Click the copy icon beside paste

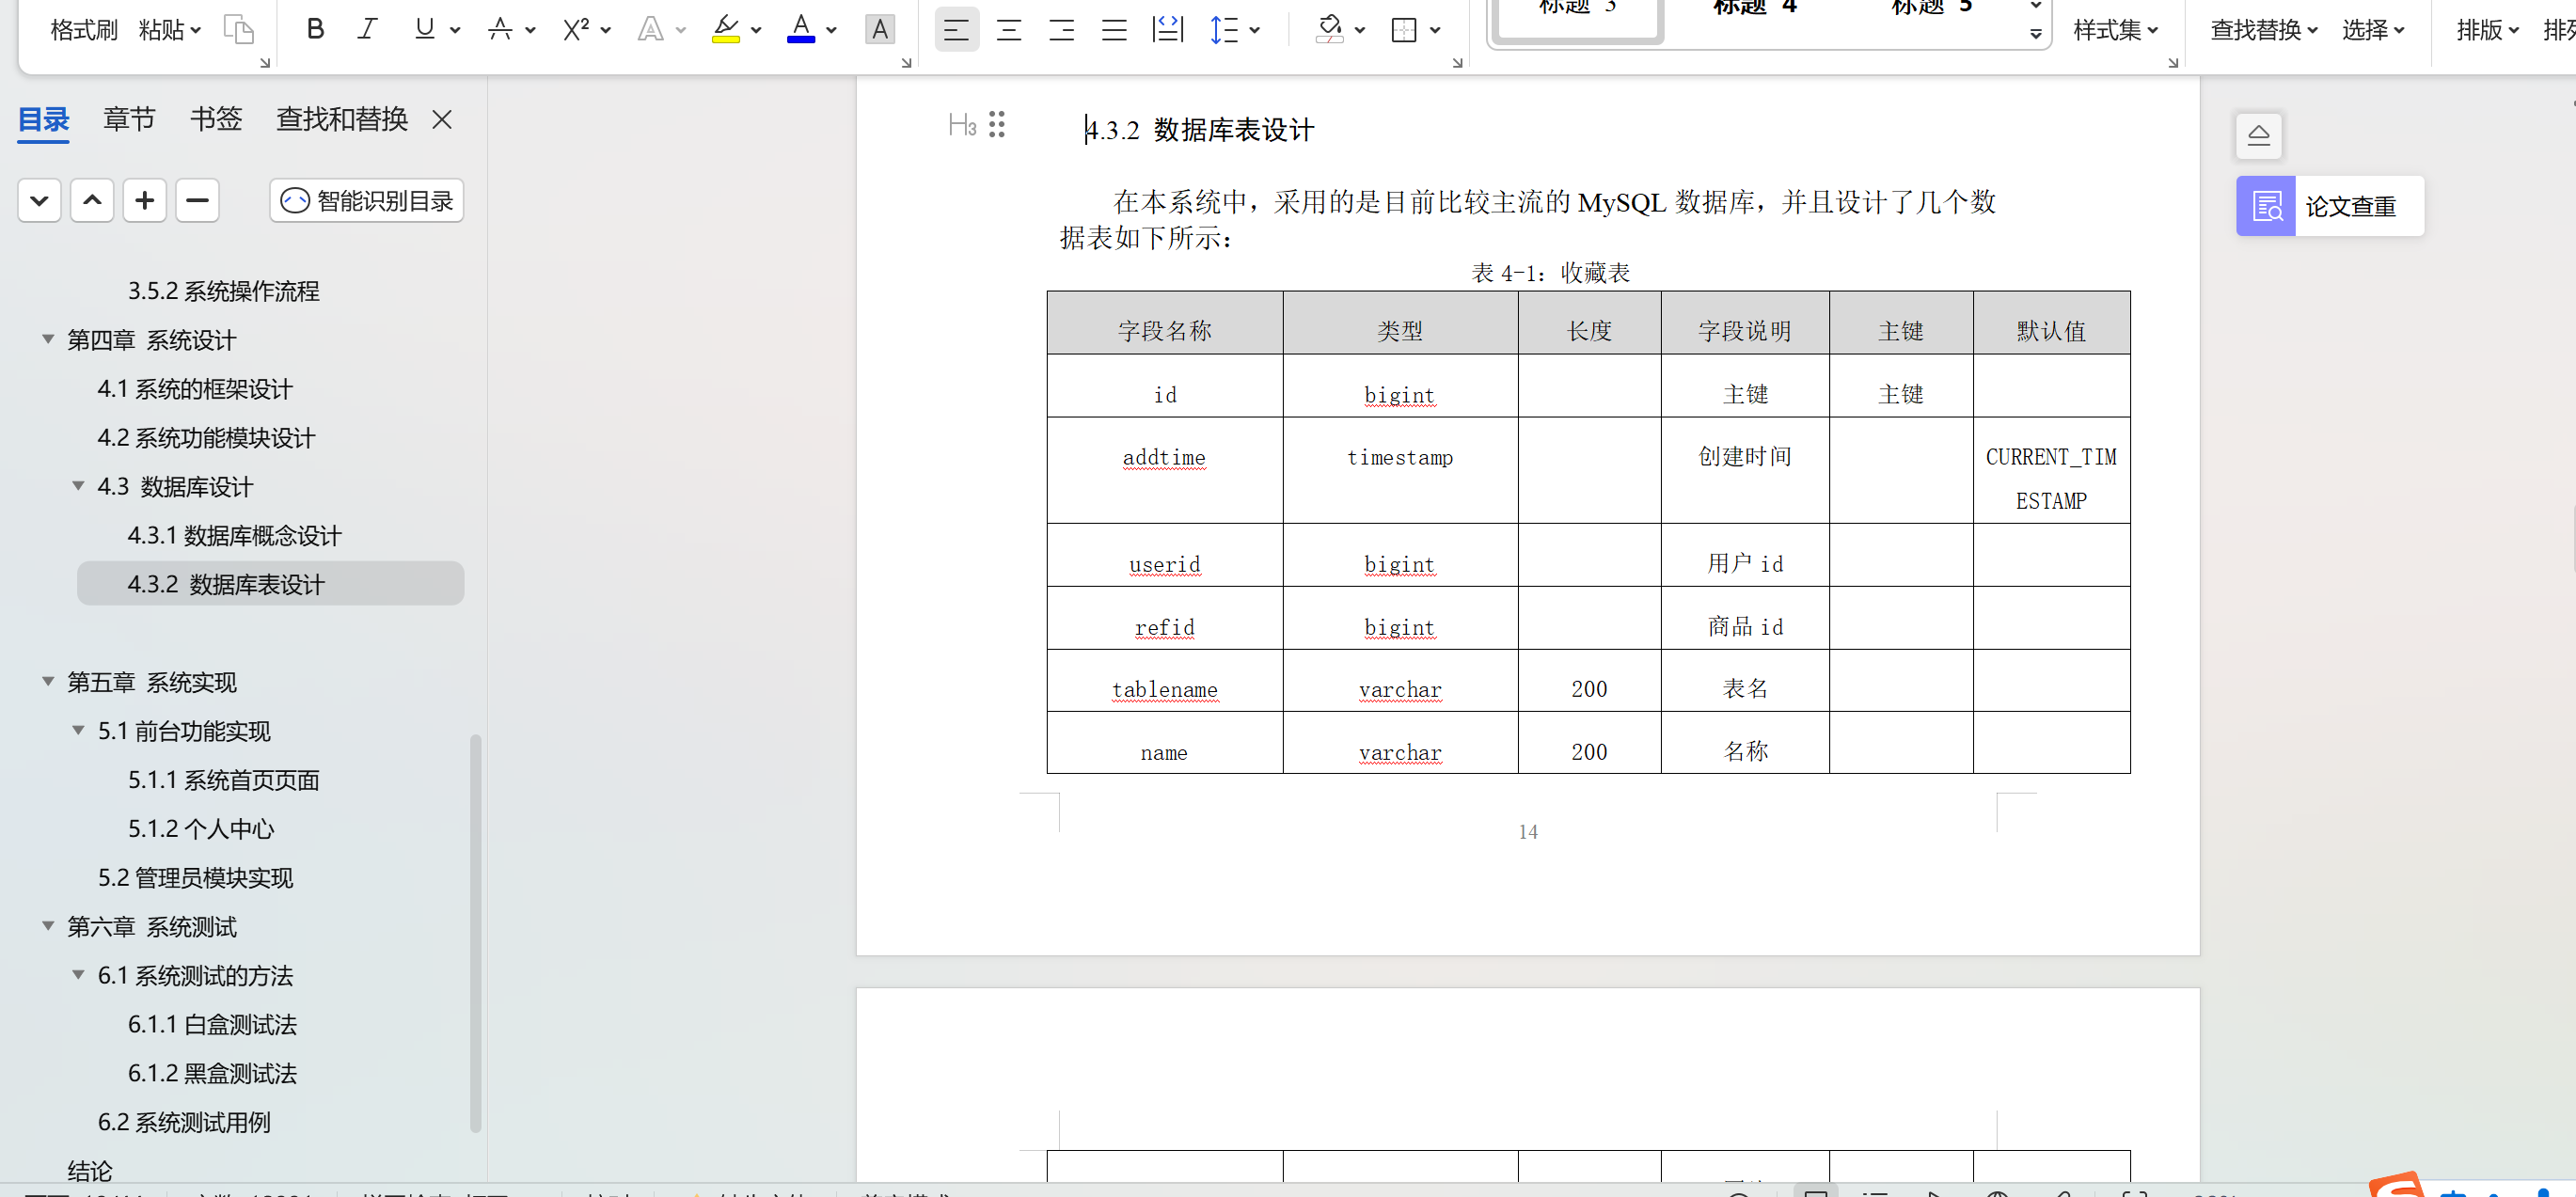[238, 29]
